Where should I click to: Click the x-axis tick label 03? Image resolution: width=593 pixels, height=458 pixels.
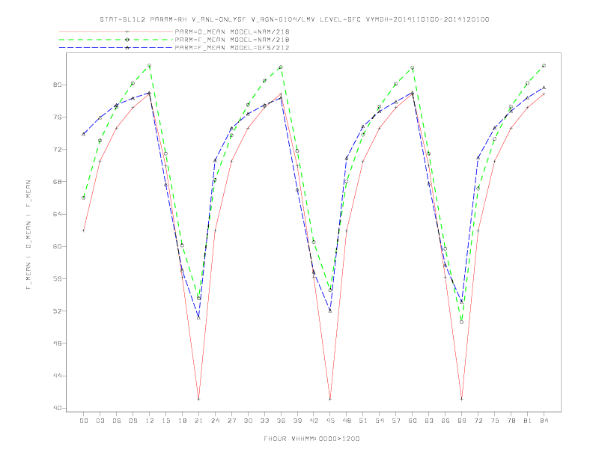point(100,421)
